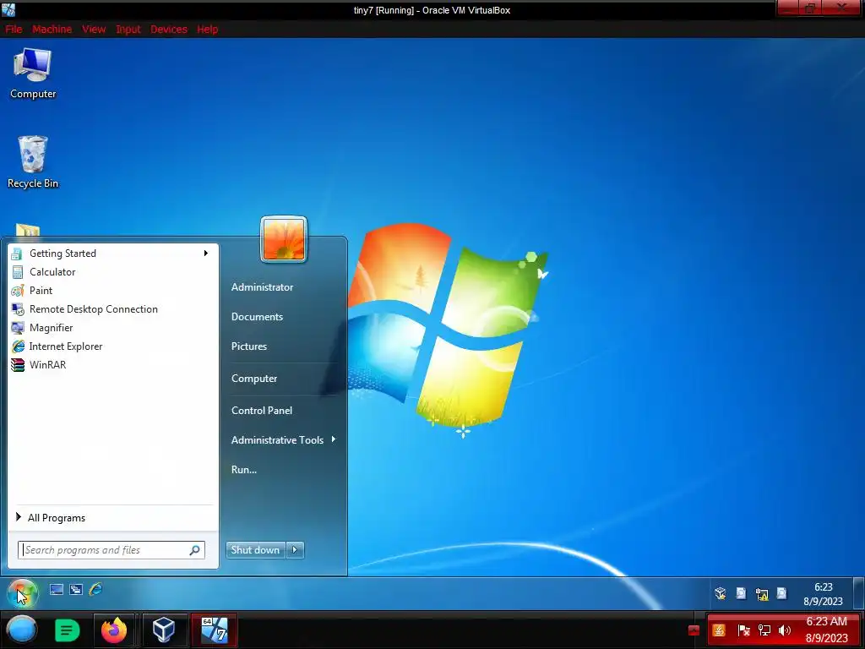Open the green chat app on host taskbar
The height and width of the screenshot is (649, 865).
[x=68, y=630]
